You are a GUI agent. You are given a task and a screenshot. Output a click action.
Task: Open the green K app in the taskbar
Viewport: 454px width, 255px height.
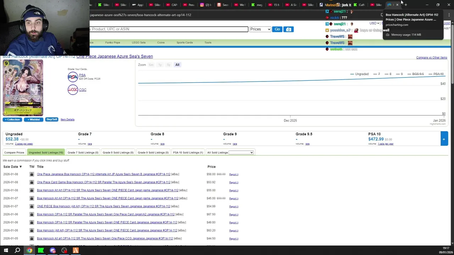pos(41,250)
